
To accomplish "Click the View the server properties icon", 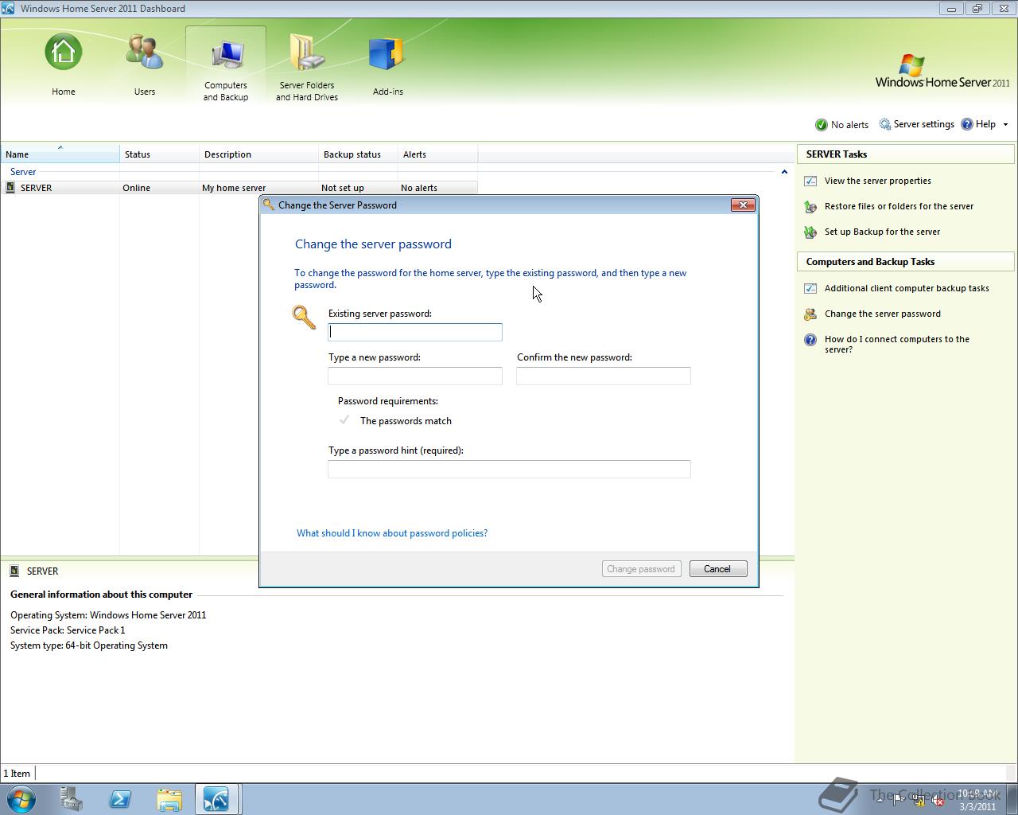I will 810,181.
